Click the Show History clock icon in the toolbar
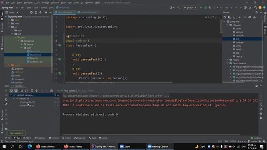The width and height of the screenshot is (267, 150). pos(245,7)
